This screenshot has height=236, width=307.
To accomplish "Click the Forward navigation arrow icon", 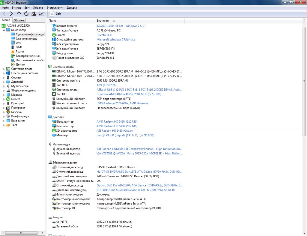I will (x=11, y=13).
